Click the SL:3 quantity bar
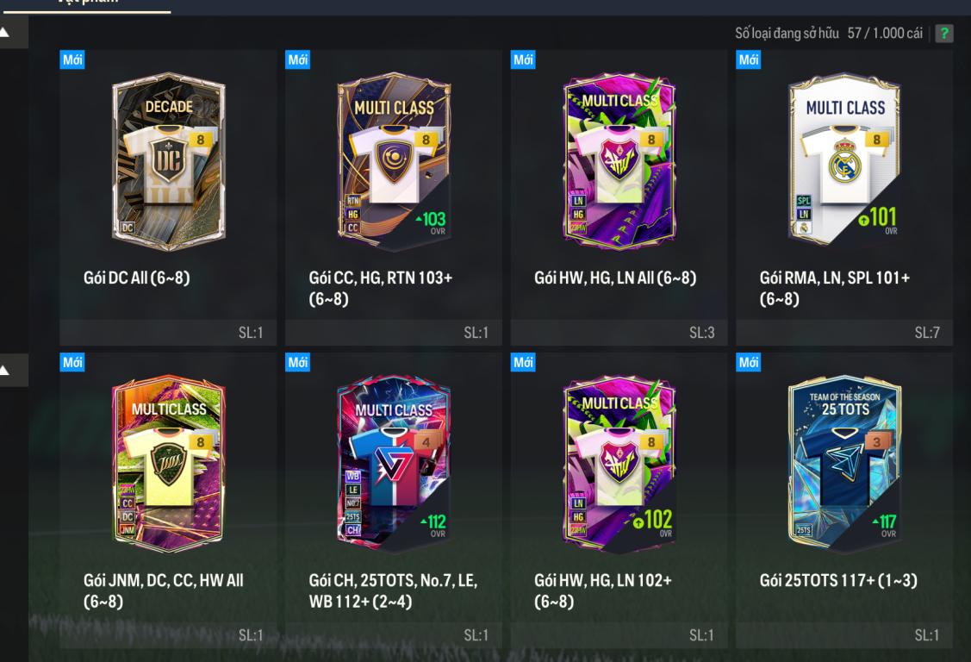Image resolution: width=971 pixels, height=662 pixels. coord(619,333)
